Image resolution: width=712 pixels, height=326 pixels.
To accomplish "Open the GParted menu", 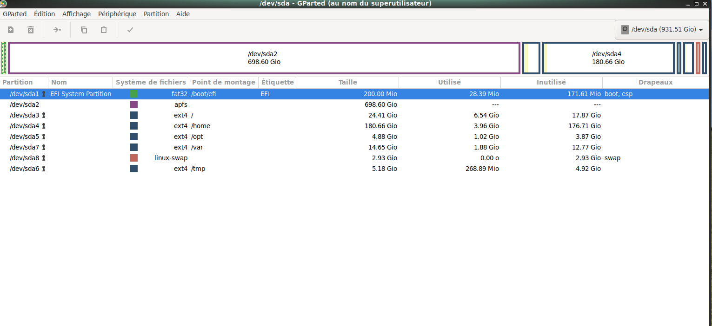I will point(15,14).
